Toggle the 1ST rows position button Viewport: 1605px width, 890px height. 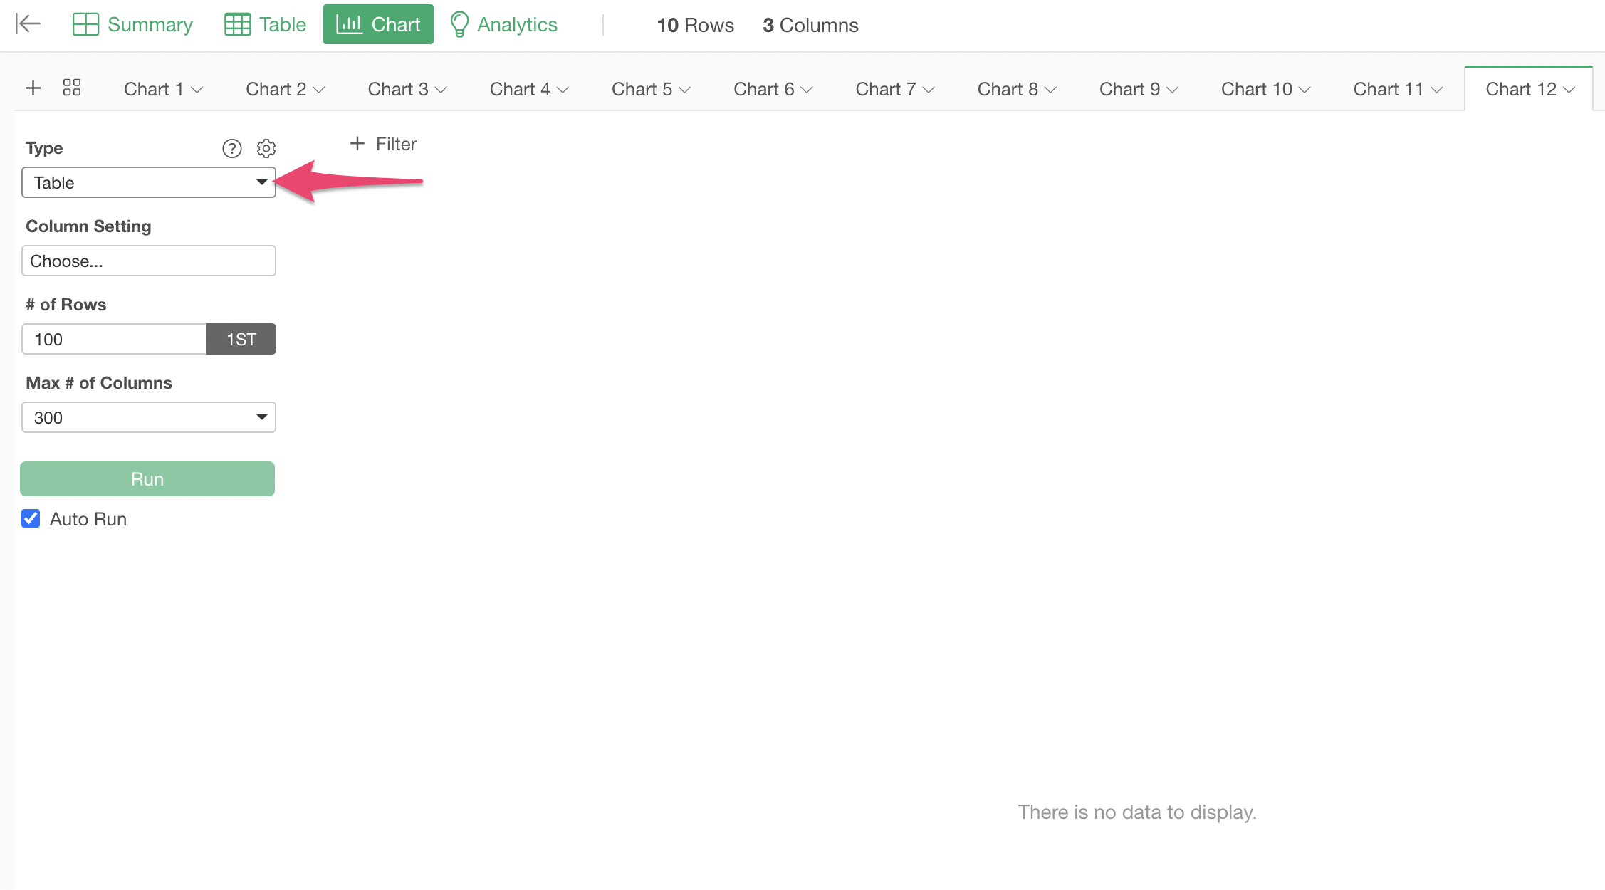241,339
